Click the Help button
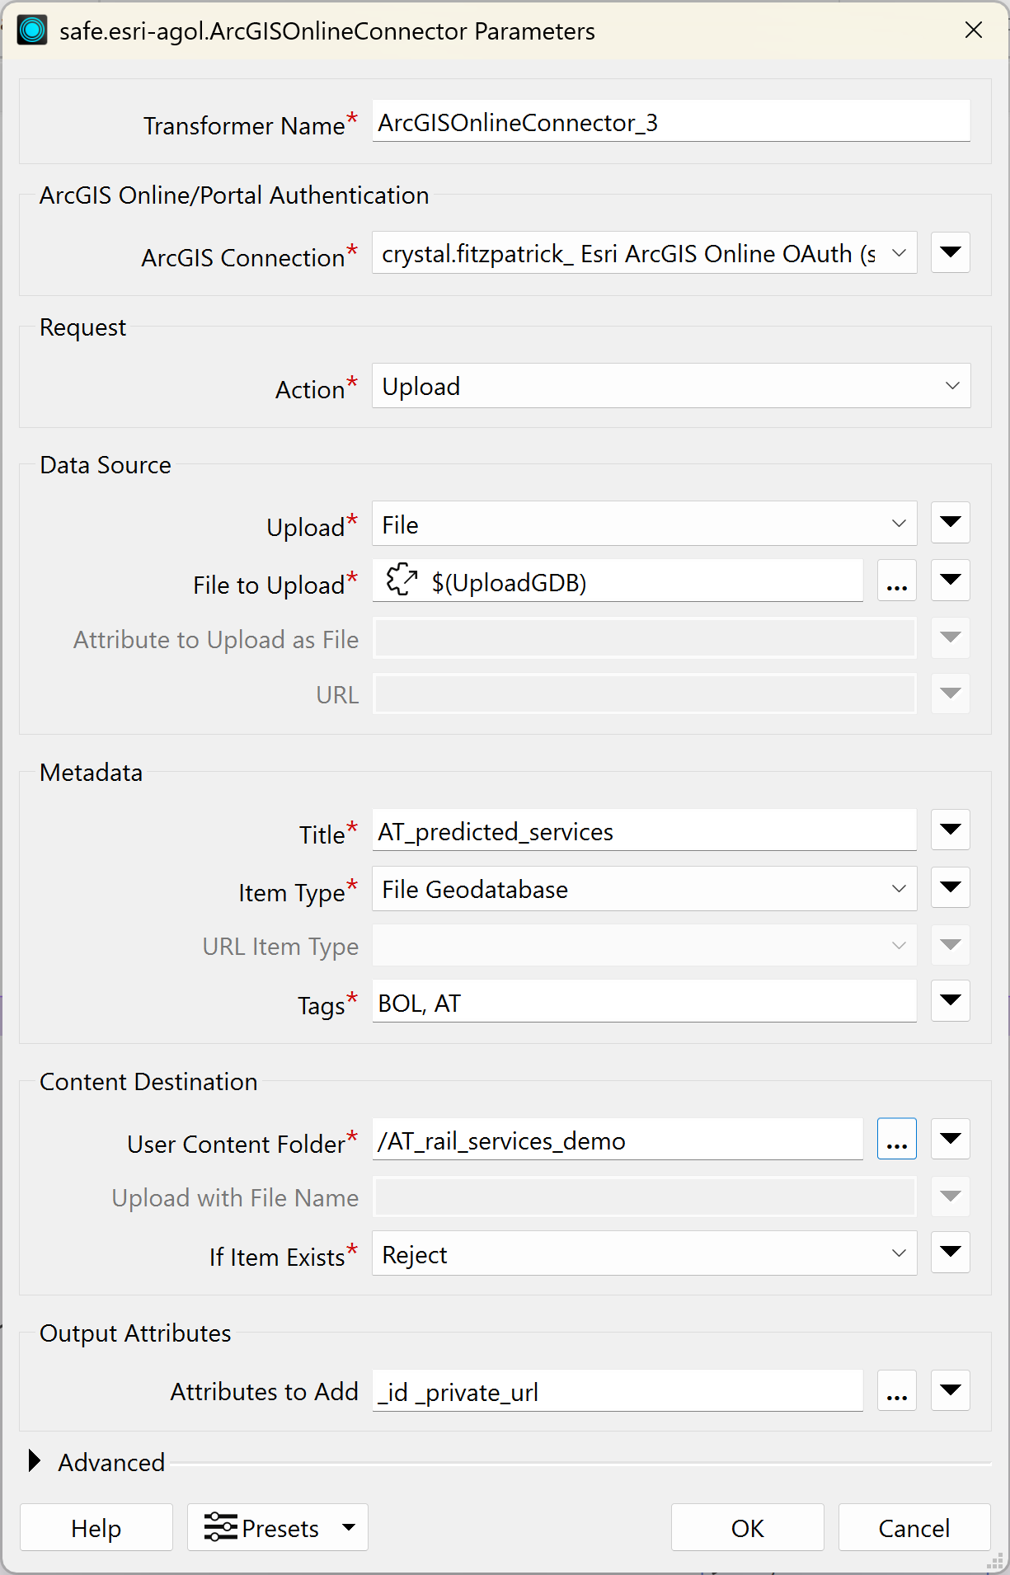This screenshot has height=1575, width=1010. (x=96, y=1527)
